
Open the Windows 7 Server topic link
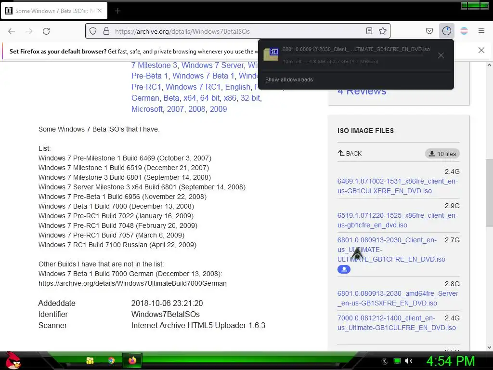(x=212, y=65)
